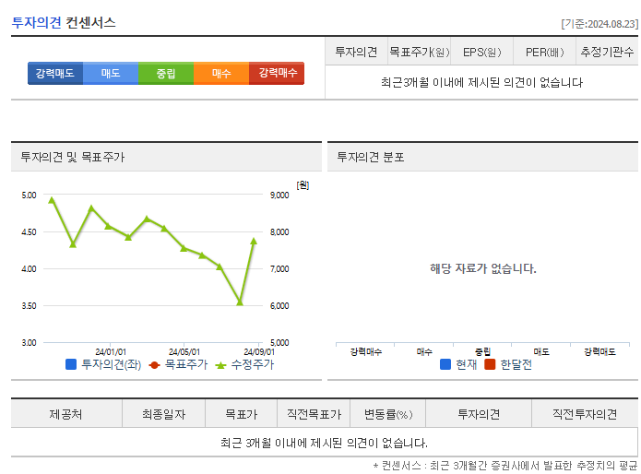Click the 24/05/01 x-axis label
The height and width of the screenshot is (474, 641).
click(x=184, y=351)
